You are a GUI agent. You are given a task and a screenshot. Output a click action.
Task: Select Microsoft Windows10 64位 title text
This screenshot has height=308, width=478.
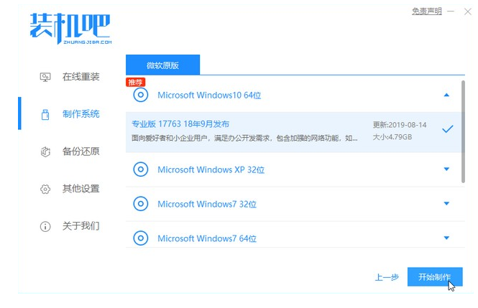pos(209,95)
